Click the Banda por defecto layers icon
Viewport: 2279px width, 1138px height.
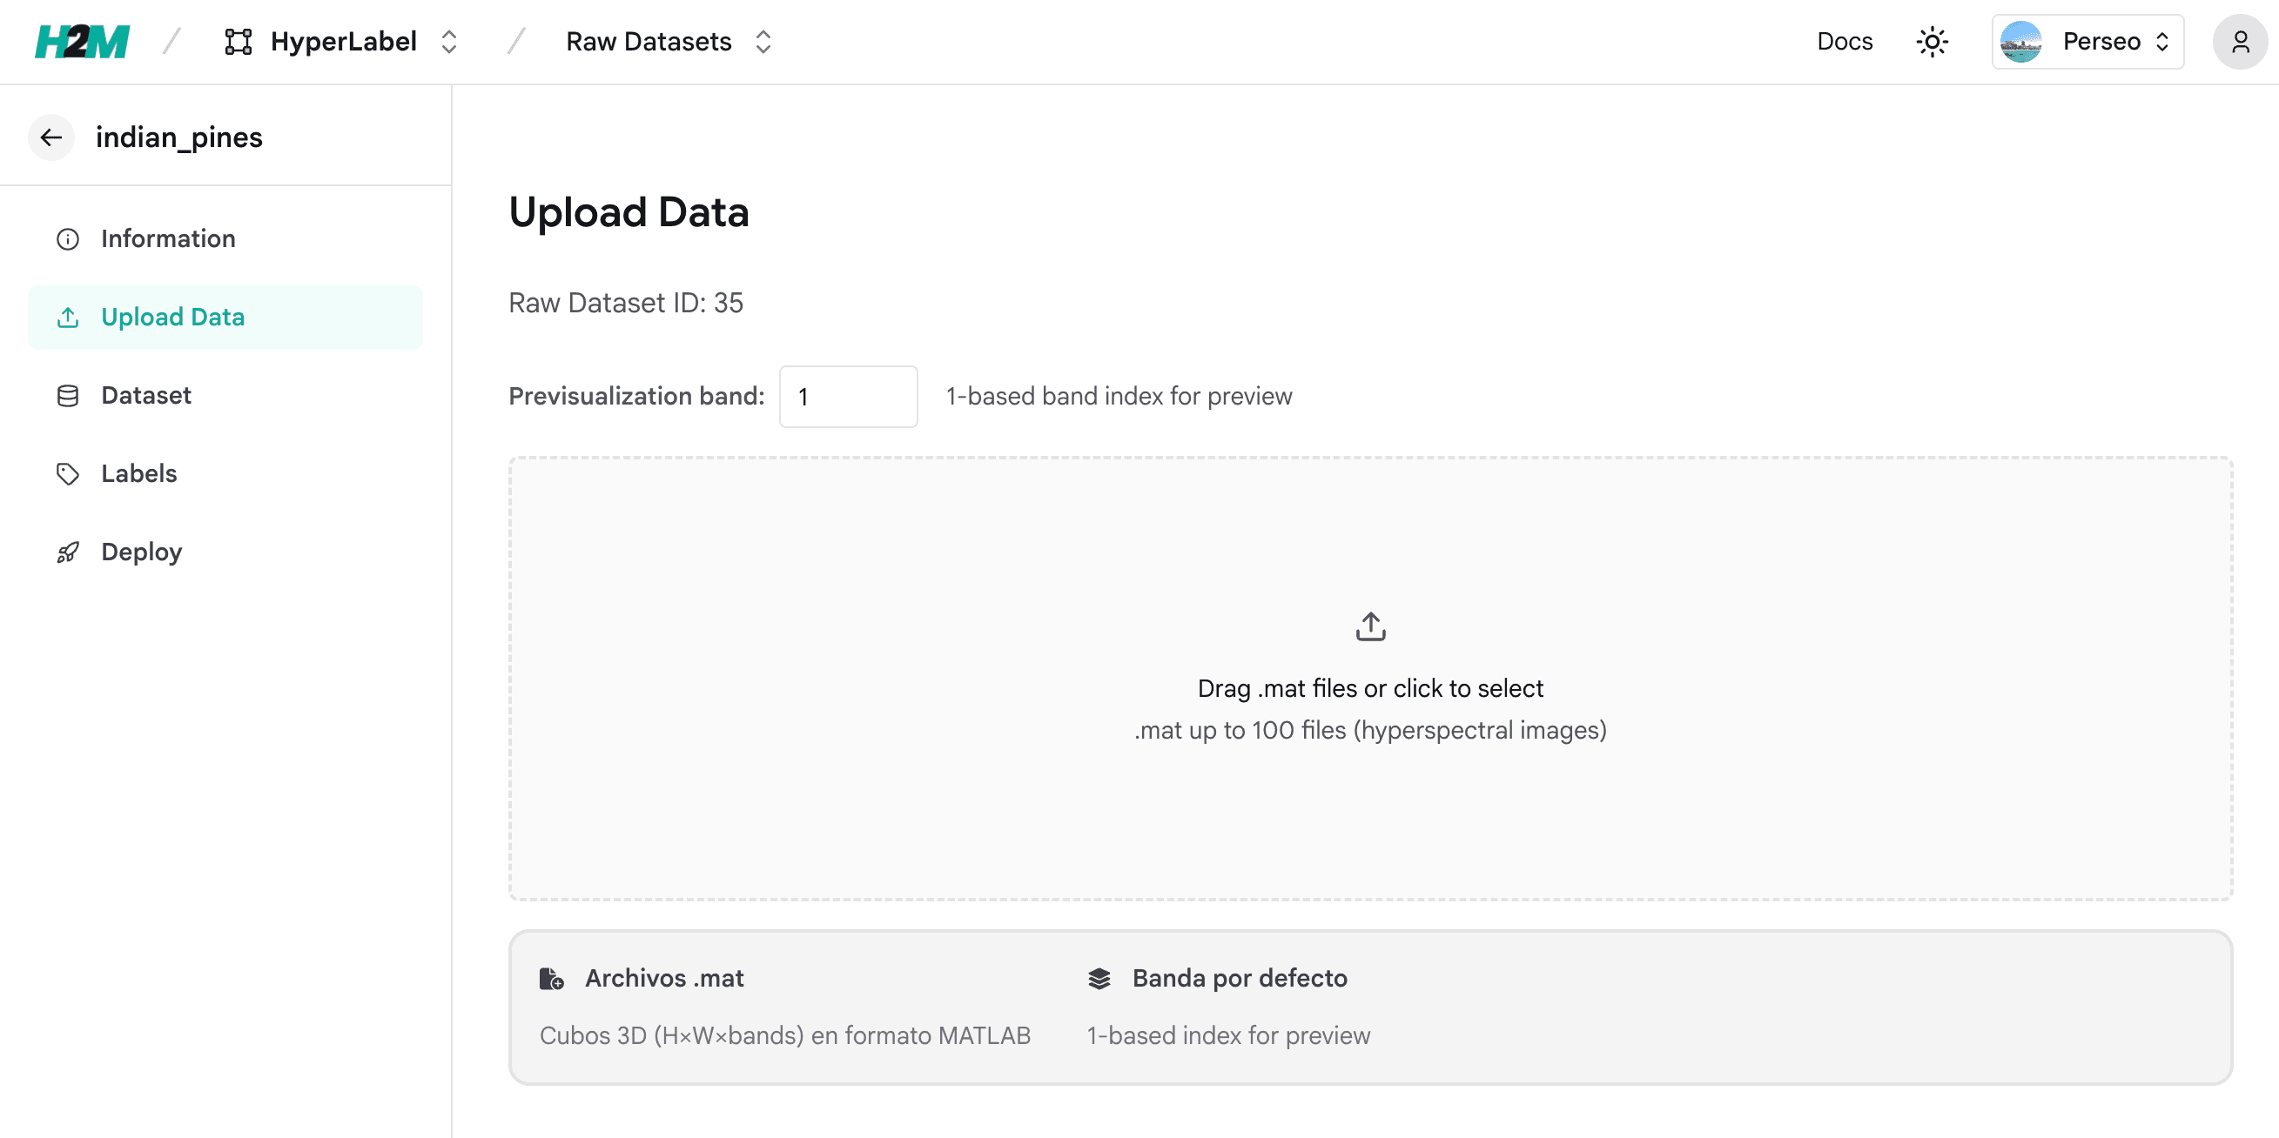point(1099,978)
